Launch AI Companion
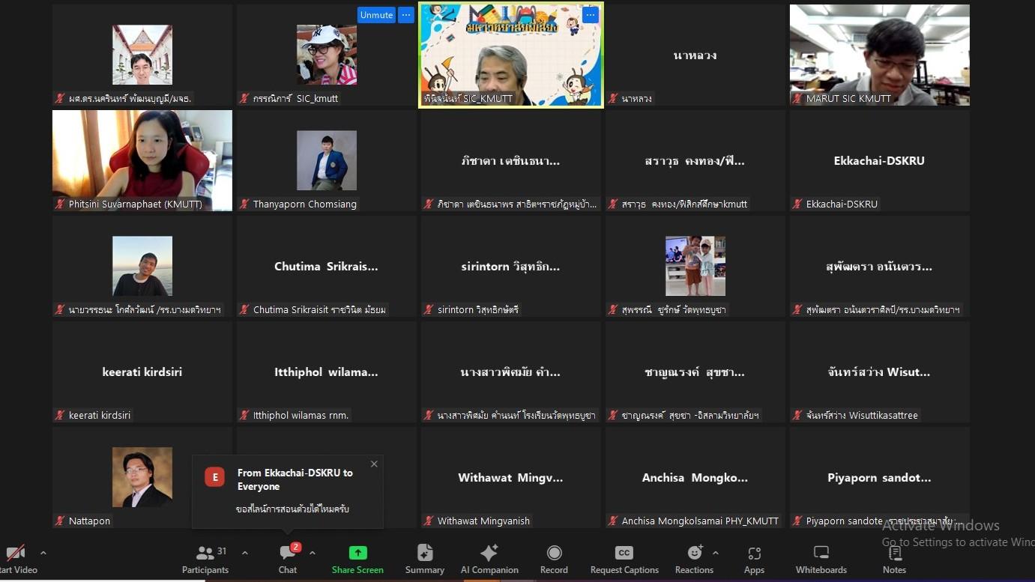Image resolution: width=1035 pixels, height=582 pixels. click(x=489, y=559)
